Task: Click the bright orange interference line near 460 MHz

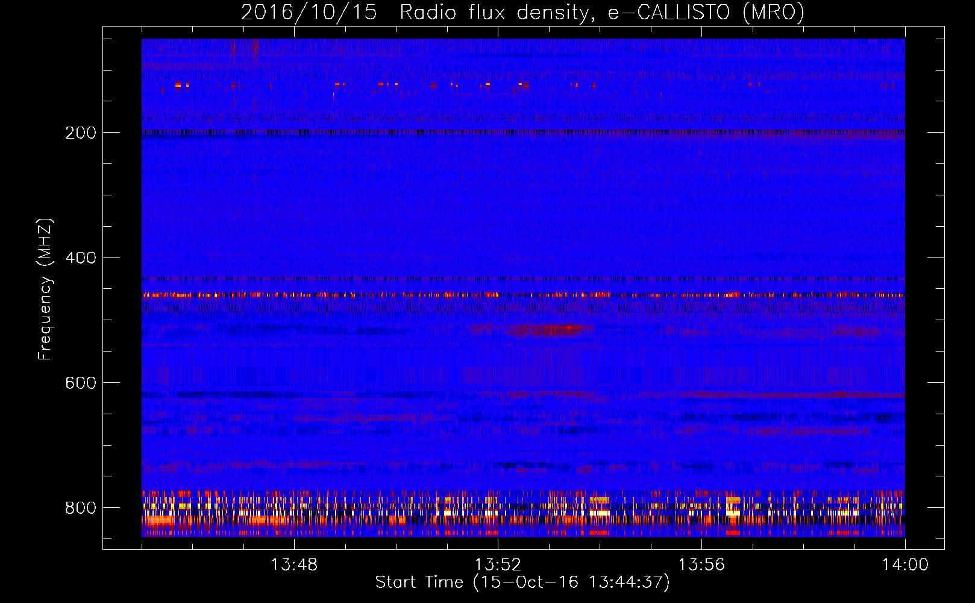Action: [523, 295]
